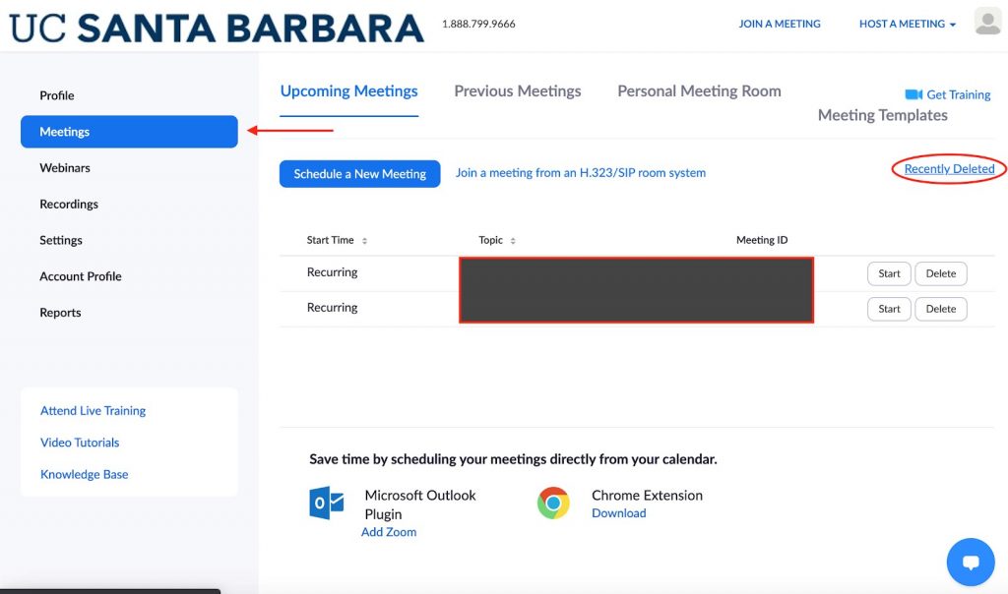This screenshot has width=1008, height=594.
Task: Click Add Zoom for Outlook plugin
Action: [389, 532]
